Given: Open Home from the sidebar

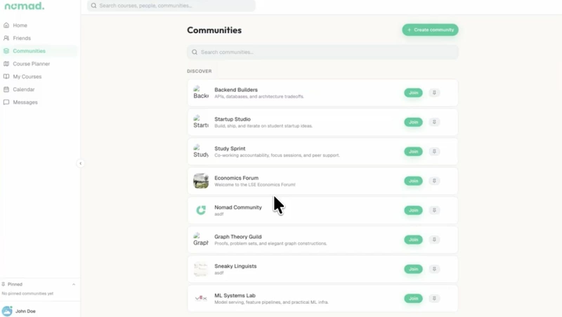Looking at the screenshot, I should [x=39, y=25].
